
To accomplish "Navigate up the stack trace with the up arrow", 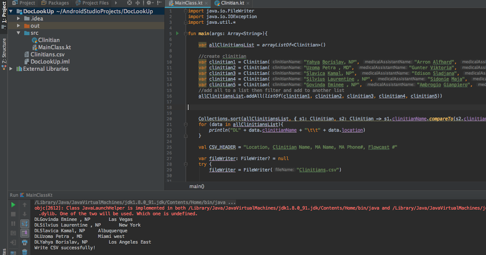I will [24, 204].
